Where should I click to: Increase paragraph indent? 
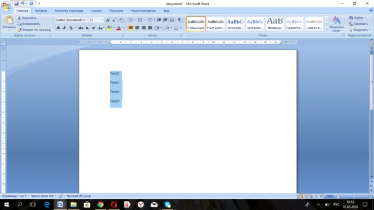[165, 20]
